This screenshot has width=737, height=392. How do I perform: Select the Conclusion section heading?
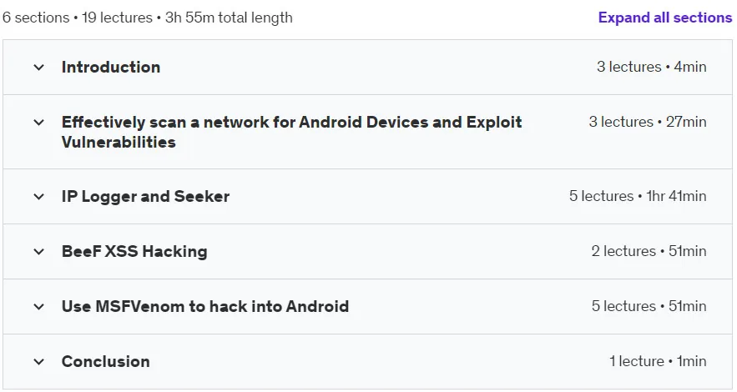tap(106, 361)
